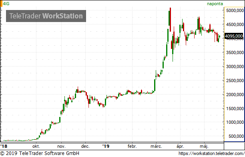
Task: Click the orange marker beside the 4IG label
Action: tap(1, 4)
